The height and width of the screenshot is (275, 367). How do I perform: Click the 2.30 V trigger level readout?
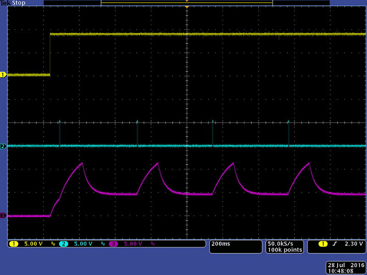pyautogui.click(x=354, y=244)
